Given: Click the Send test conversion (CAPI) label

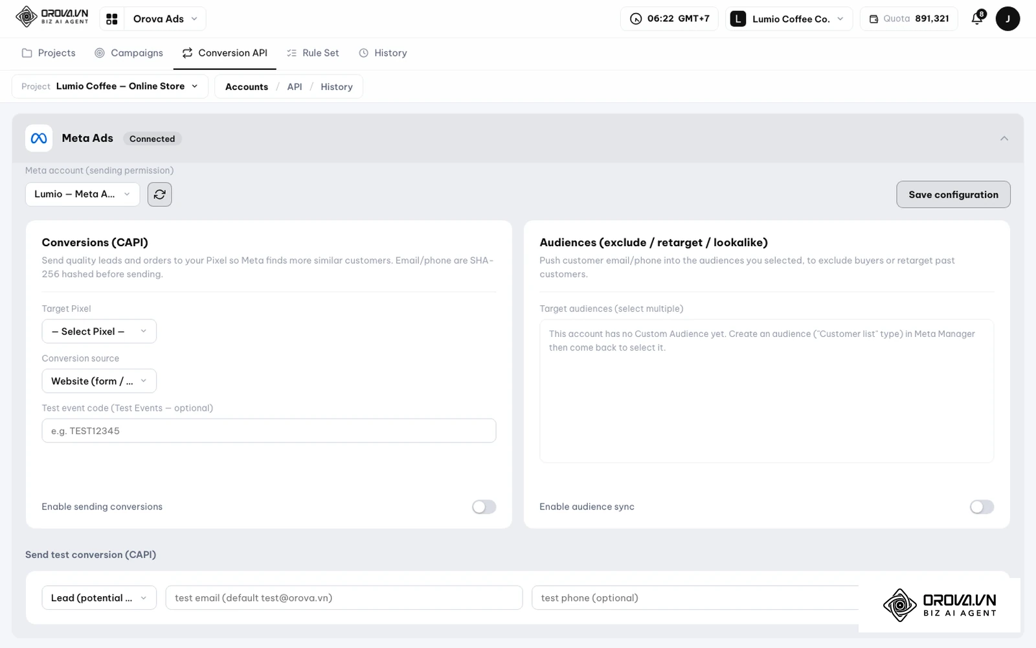Looking at the screenshot, I should click(91, 555).
